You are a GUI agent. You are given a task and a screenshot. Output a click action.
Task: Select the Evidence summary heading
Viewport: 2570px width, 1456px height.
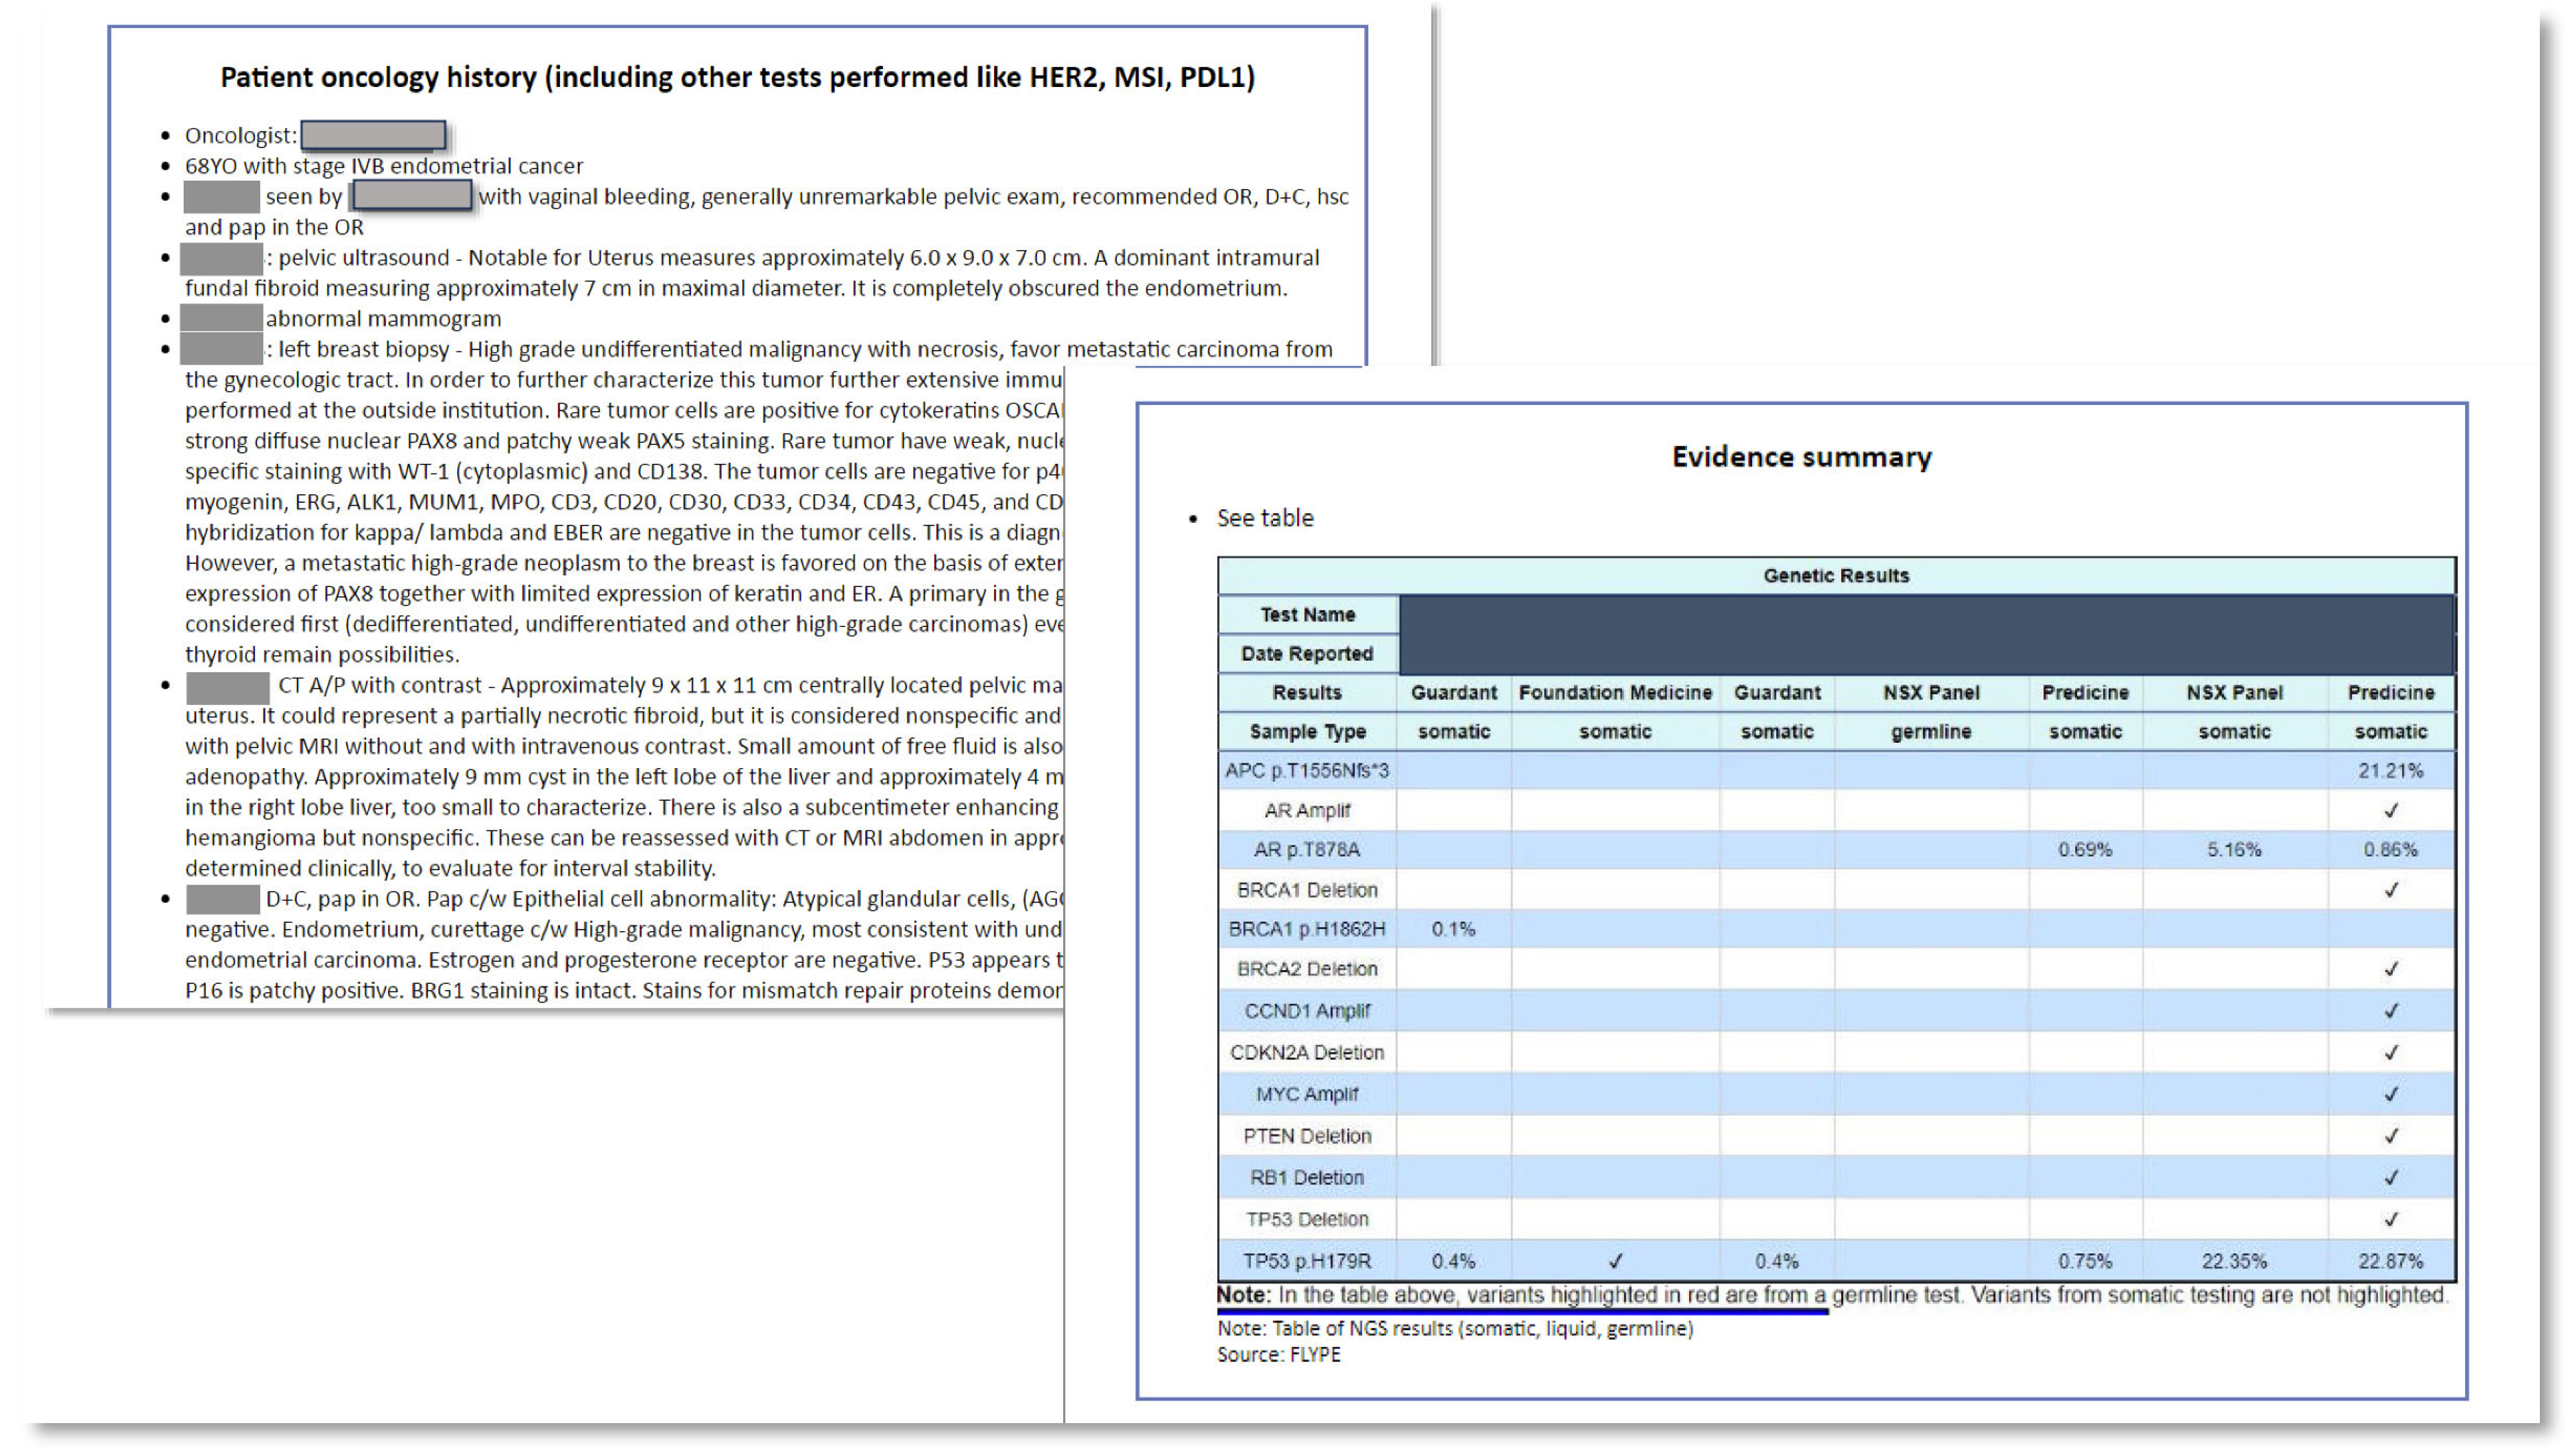pyautogui.click(x=1801, y=457)
